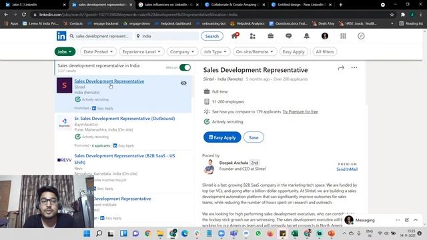Click the Revv company logo
This screenshot has width=427, height=240.
[64, 160]
